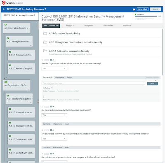Delegate question 1 using the arrow icon

pyautogui.click(x=53, y=60)
